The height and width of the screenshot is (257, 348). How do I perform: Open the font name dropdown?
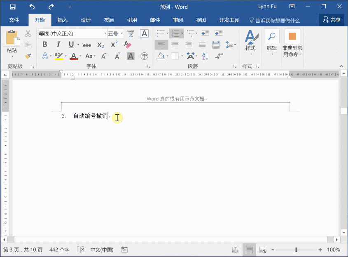point(105,33)
